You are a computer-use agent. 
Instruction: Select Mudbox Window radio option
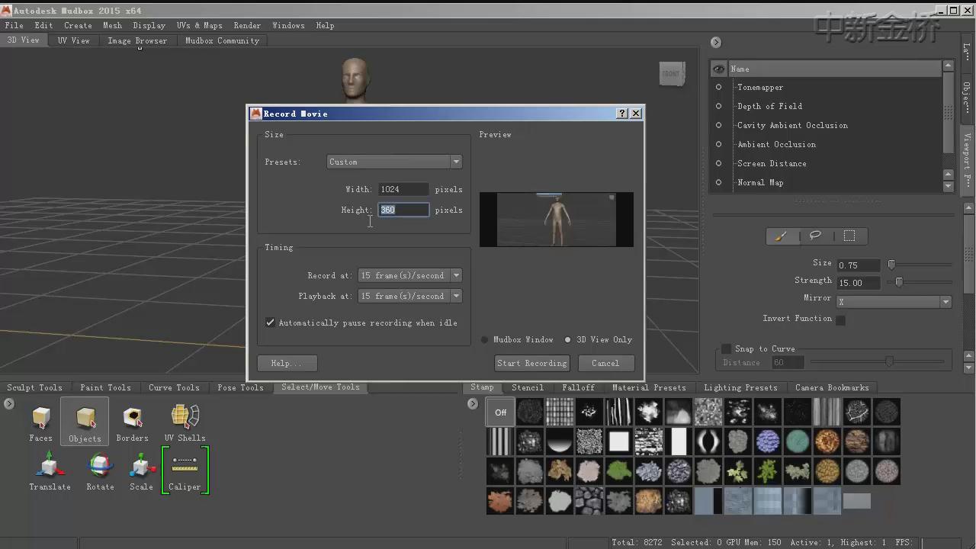tap(484, 340)
